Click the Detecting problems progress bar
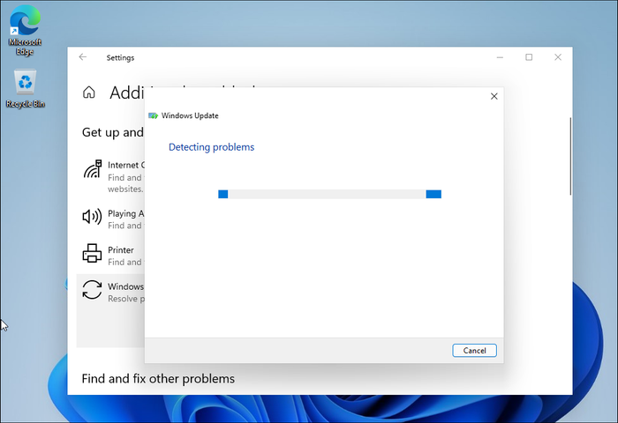This screenshot has width=618, height=423. [x=329, y=194]
